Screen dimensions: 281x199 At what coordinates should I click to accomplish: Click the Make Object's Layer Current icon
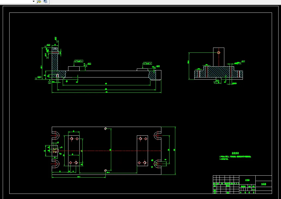coord(39,2)
